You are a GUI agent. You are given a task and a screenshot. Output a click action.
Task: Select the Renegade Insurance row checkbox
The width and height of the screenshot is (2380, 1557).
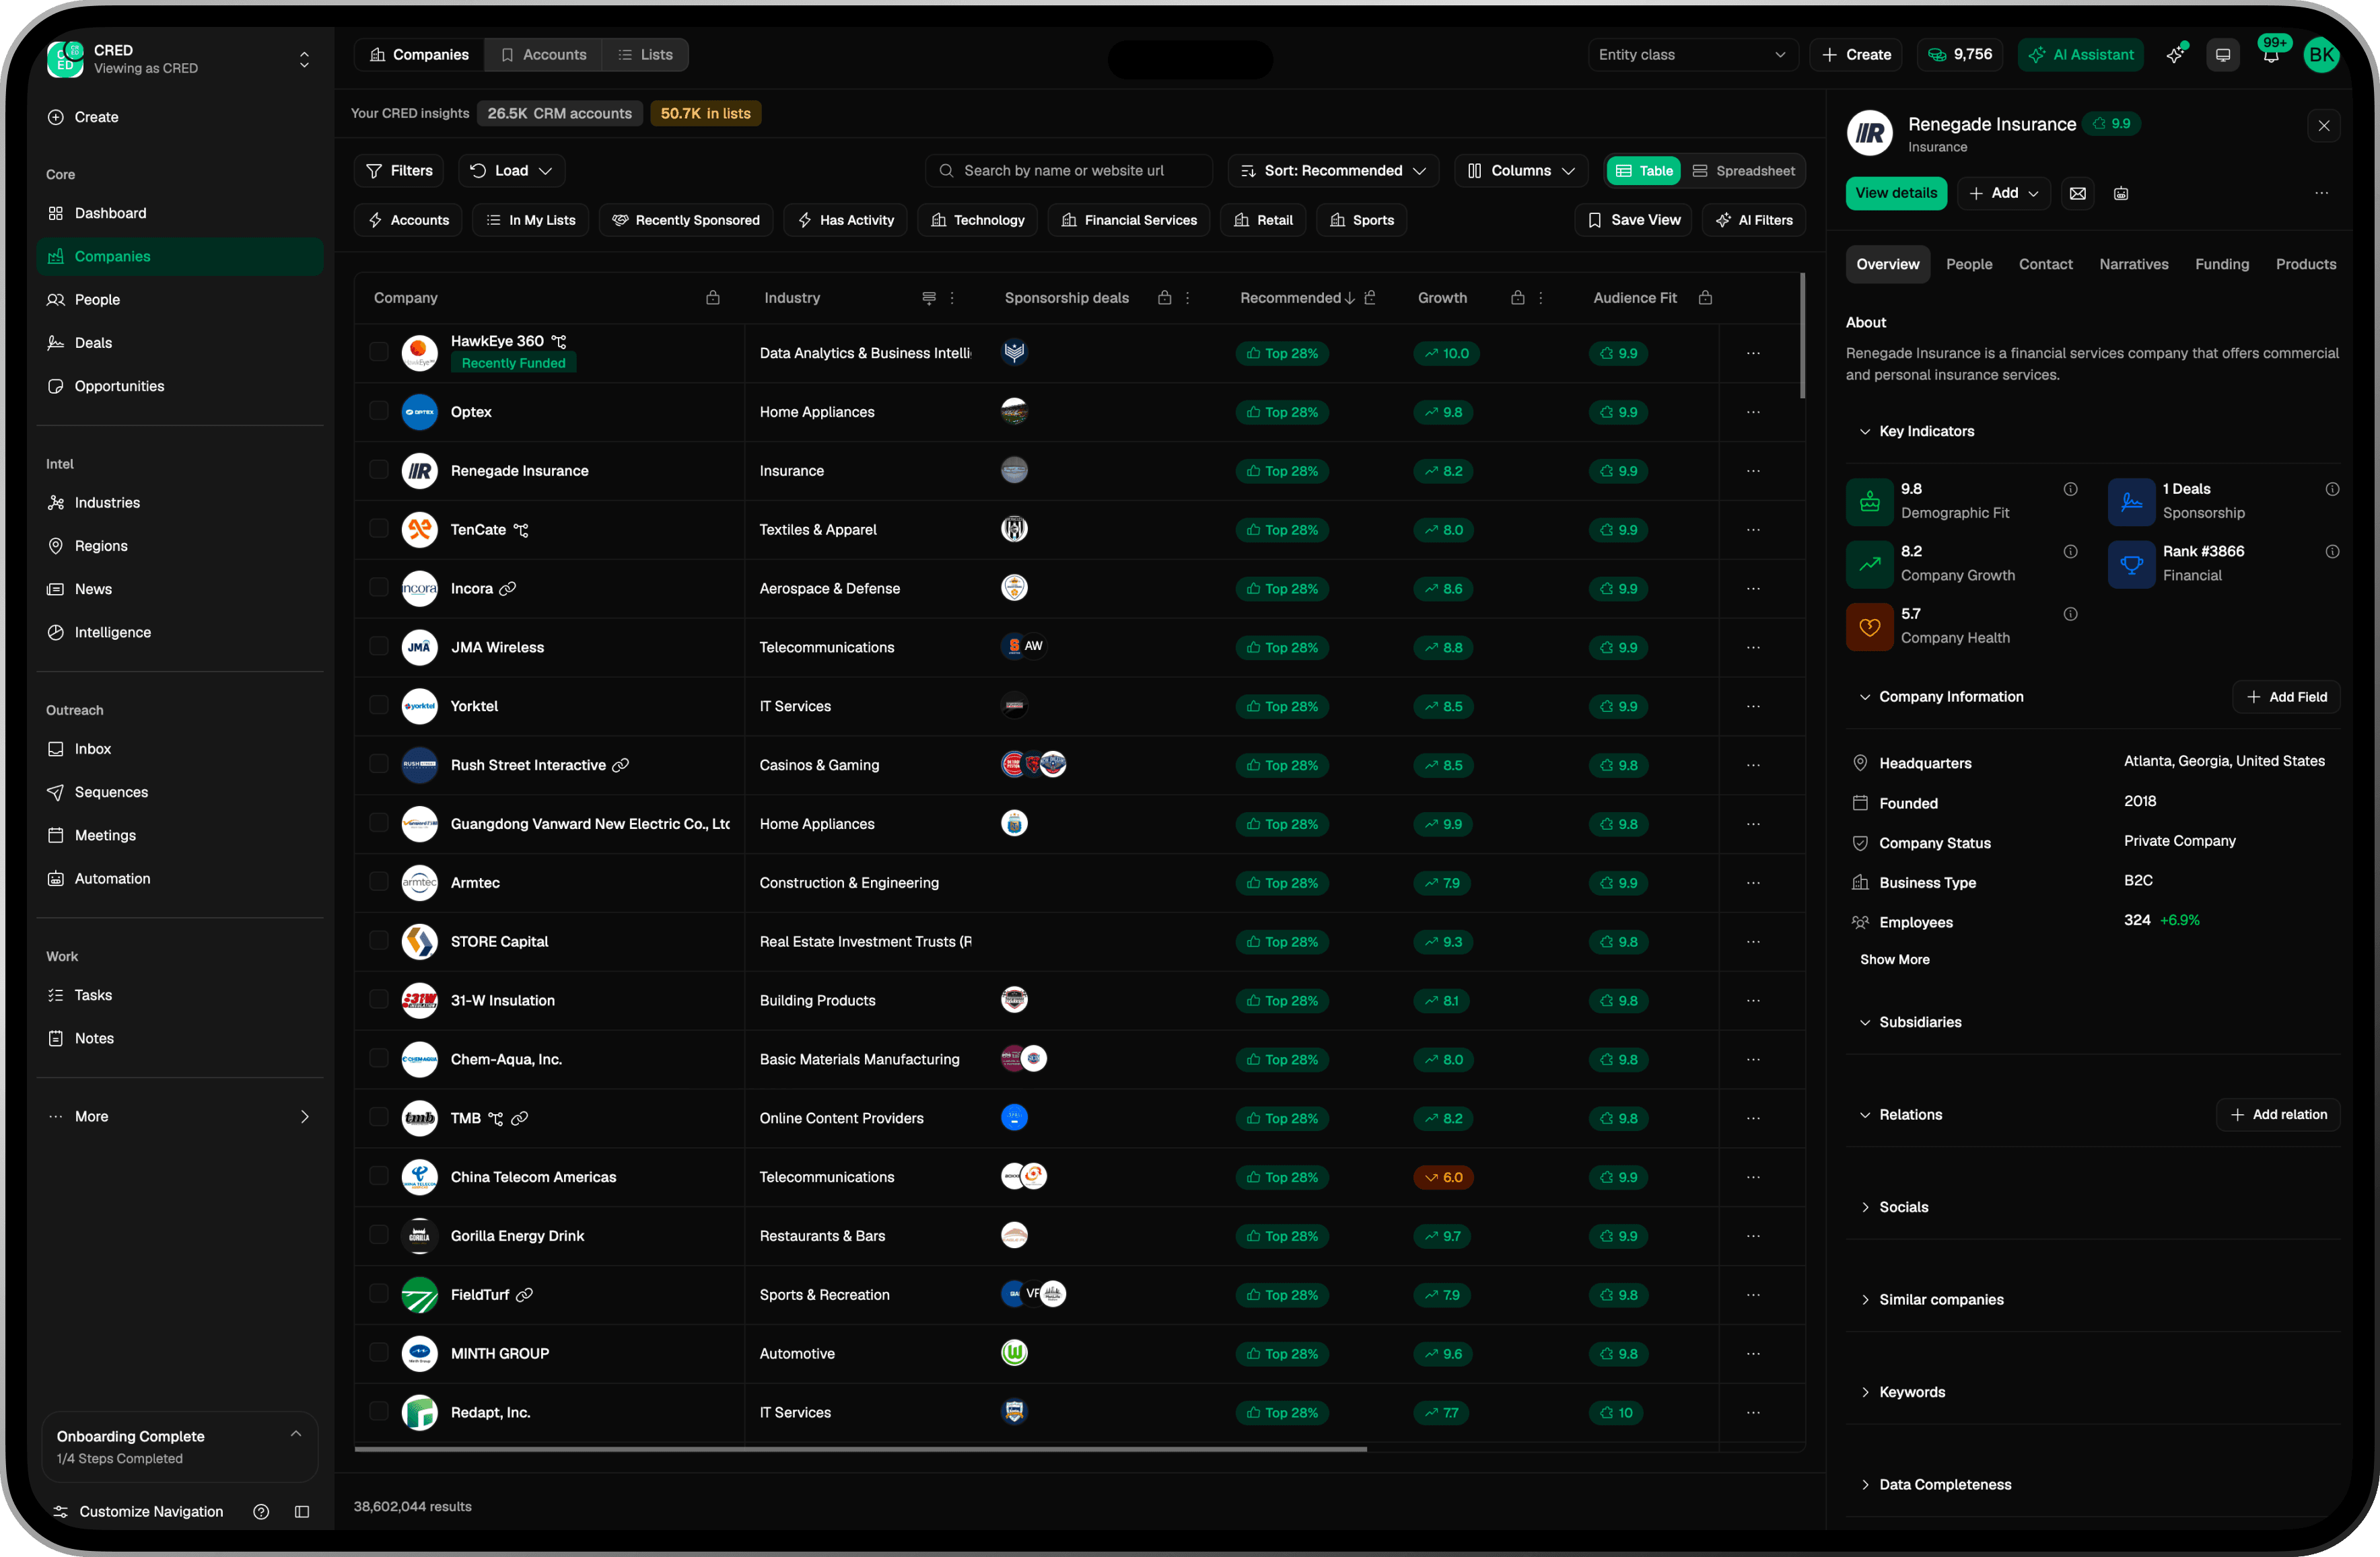(379, 470)
